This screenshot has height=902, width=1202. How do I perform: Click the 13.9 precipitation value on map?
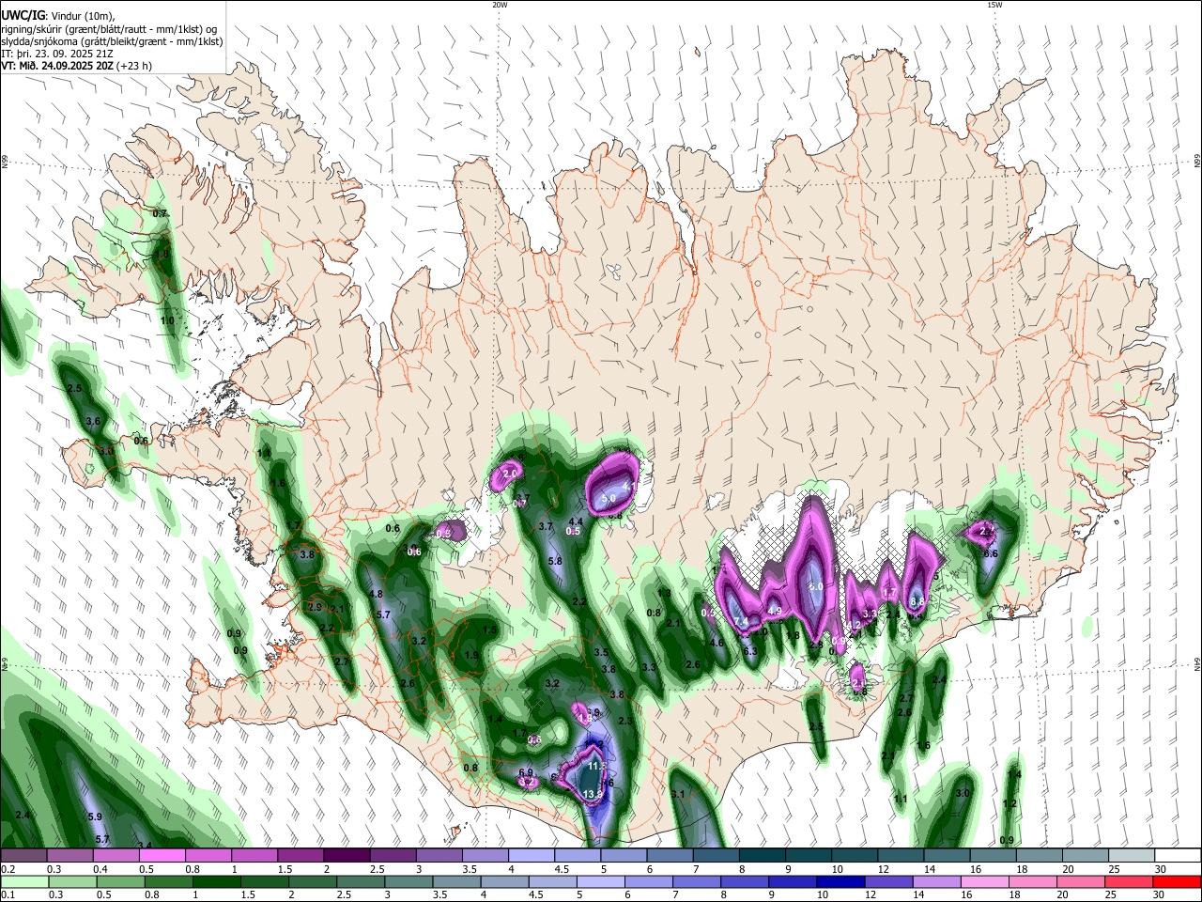(x=593, y=795)
